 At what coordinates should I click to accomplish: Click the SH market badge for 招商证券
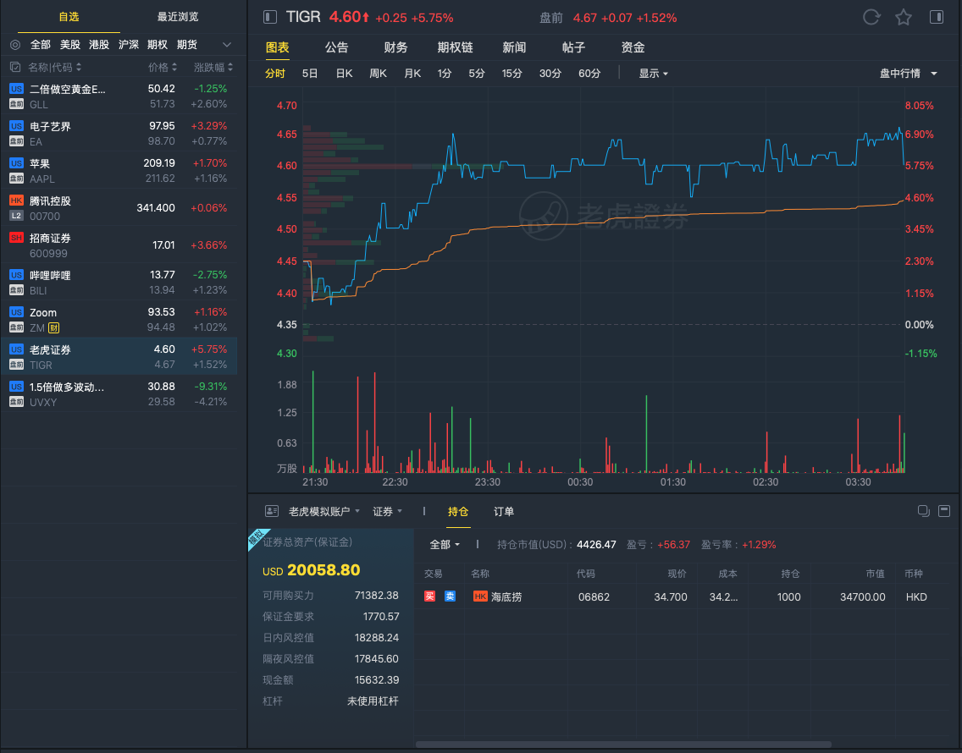tap(17, 238)
